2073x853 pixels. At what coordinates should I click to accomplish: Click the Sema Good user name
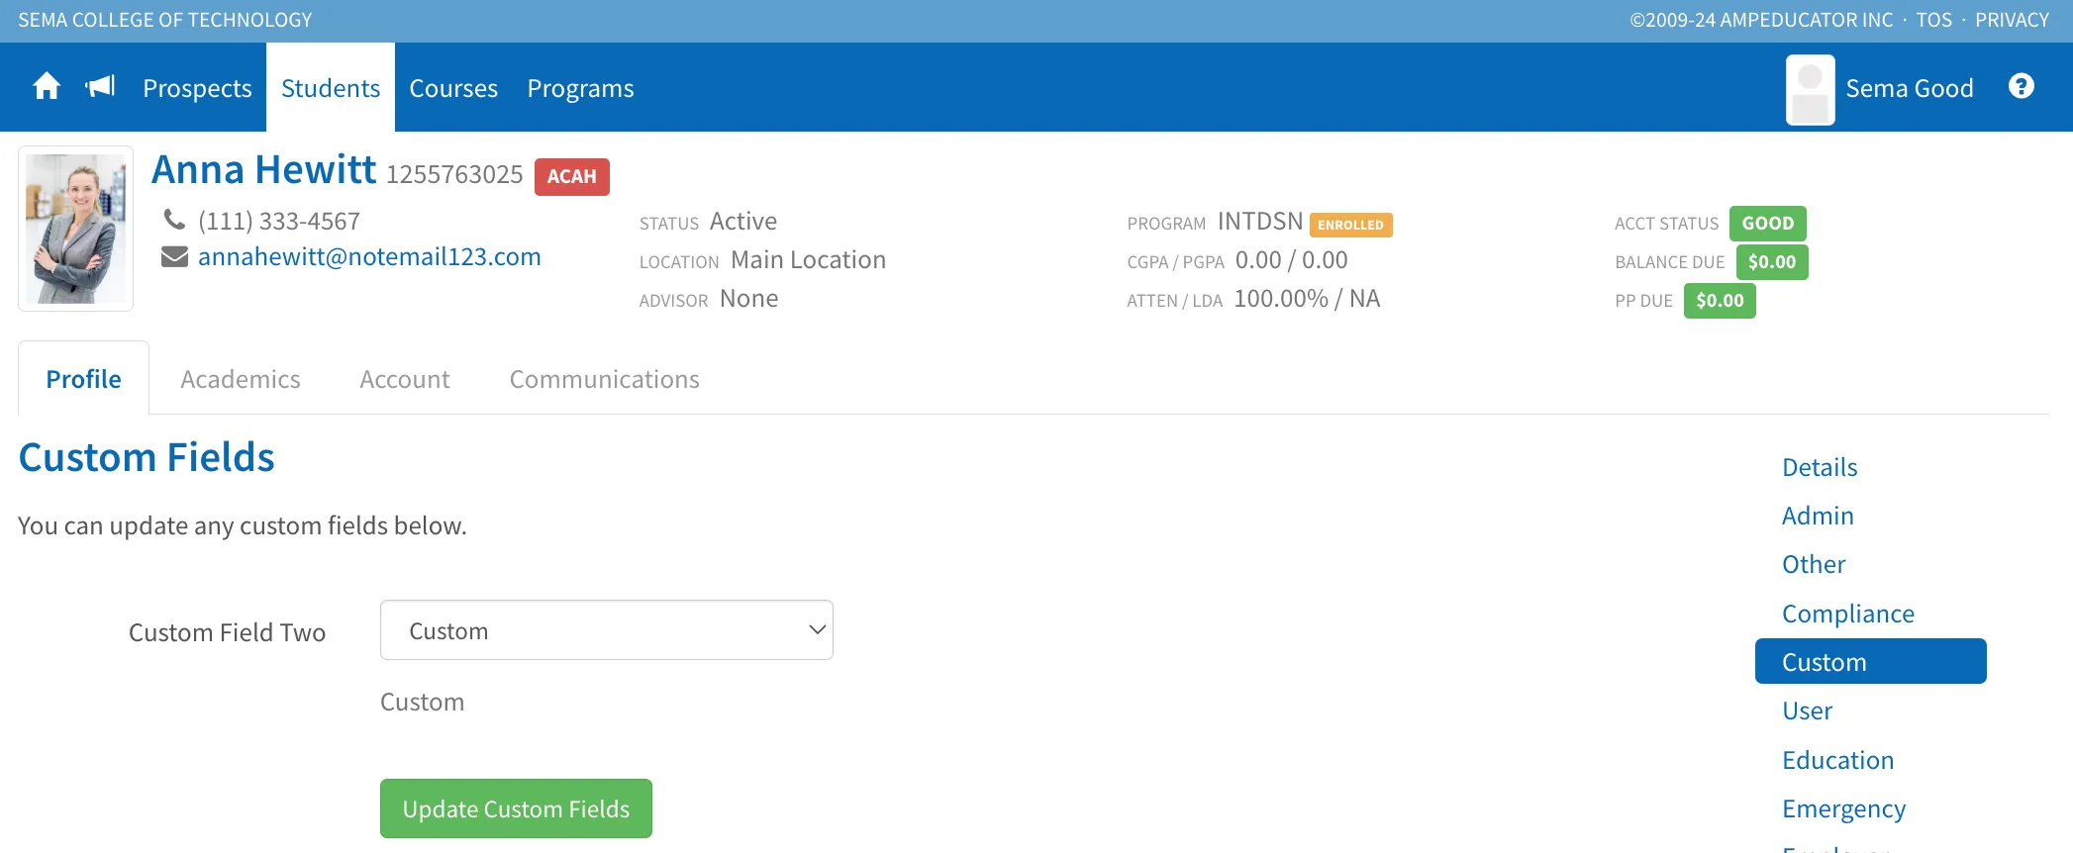[1910, 88]
